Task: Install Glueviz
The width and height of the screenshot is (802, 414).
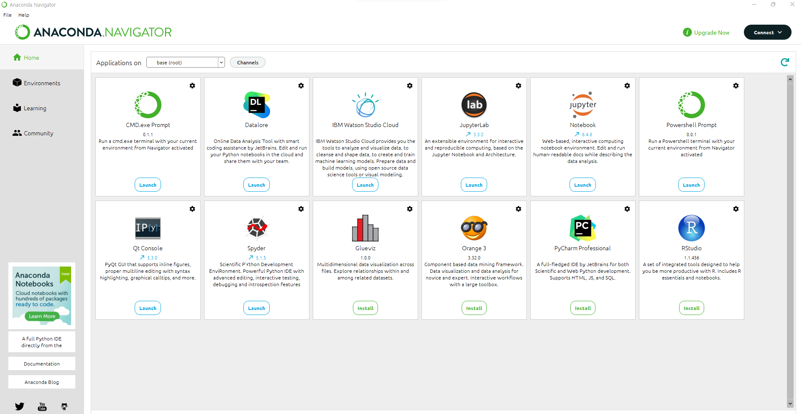Action: (x=365, y=308)
